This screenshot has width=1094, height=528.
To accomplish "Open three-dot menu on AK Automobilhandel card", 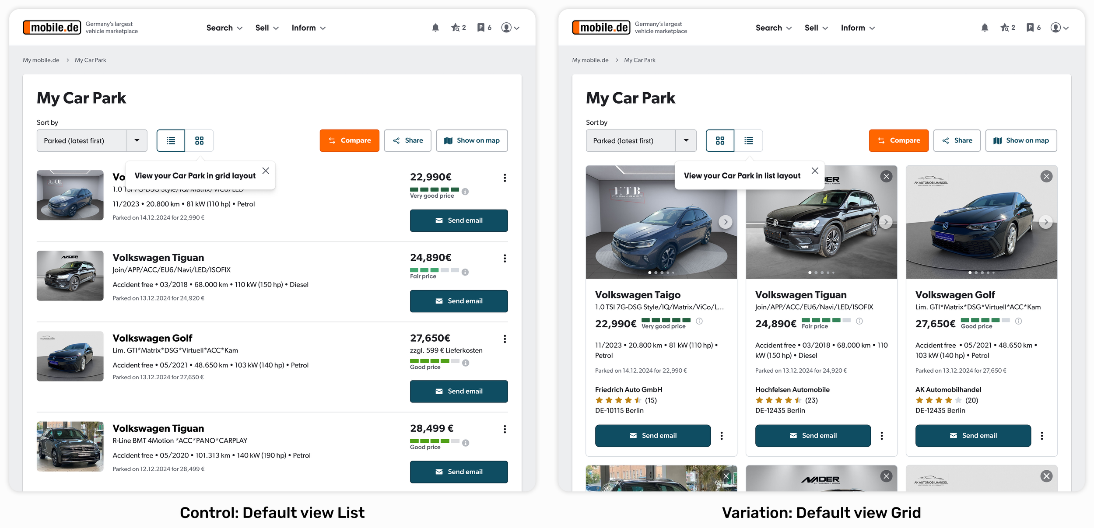I will coord(1041,436).
